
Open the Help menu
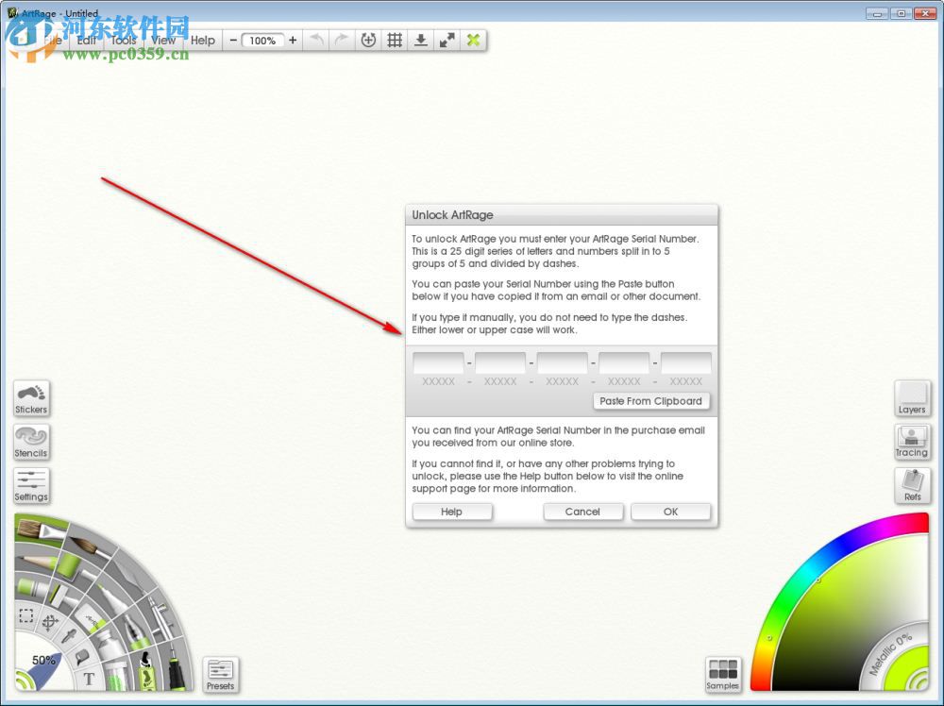(x=203, y=41)
